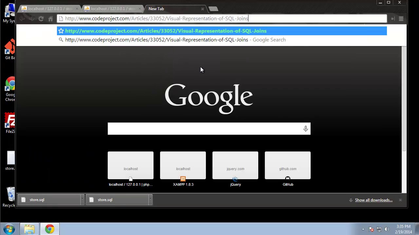The width and height of the screenshot is (419, 235).
Task: Start voice search with the microphone icon
Action: pos(305,129)
